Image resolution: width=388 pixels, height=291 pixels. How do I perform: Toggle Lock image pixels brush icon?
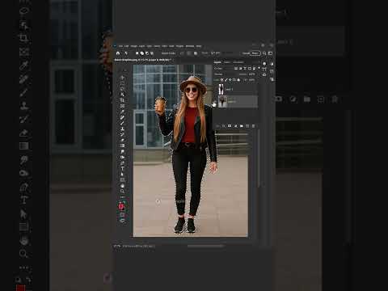226,80
